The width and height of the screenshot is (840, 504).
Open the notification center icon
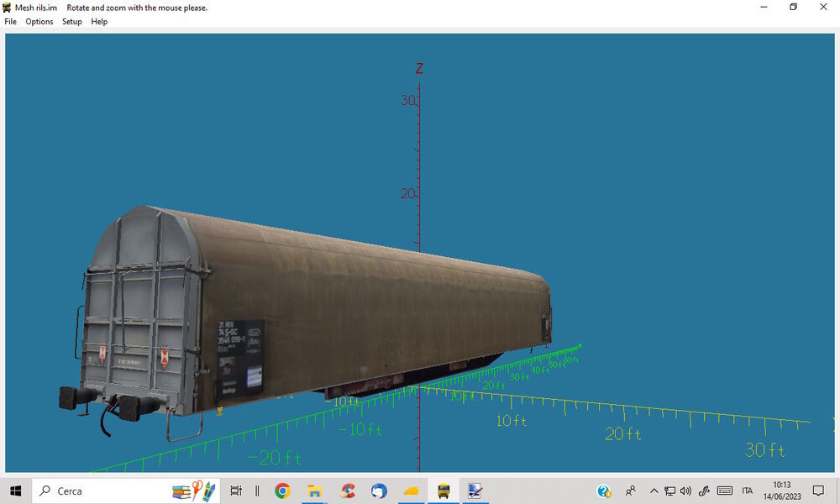818,491
